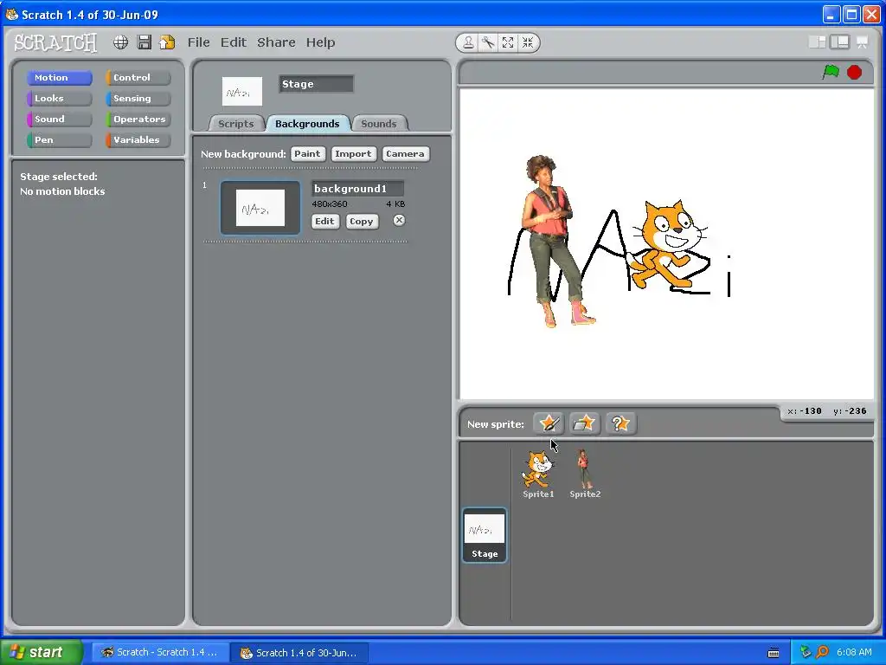Select Sprite1 cat in sprite list
This screenshot has width=886, height=665.
tap(538, 474)
